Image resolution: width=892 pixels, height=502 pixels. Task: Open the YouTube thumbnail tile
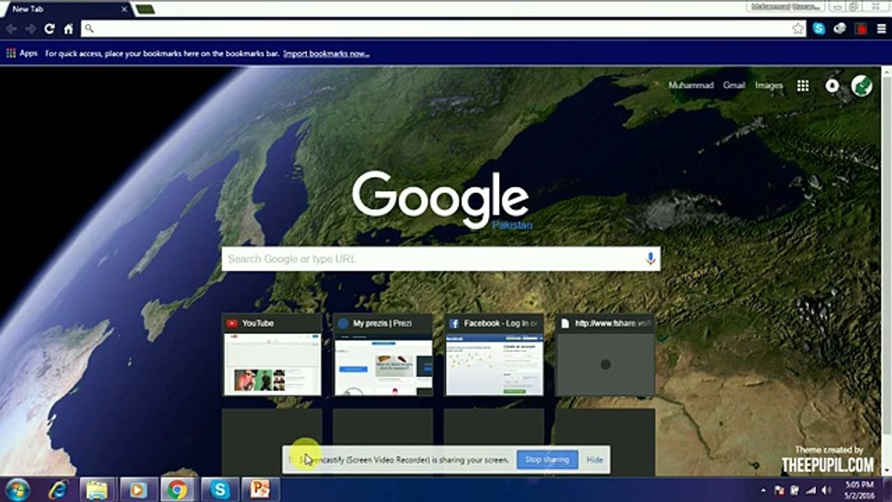[x=272, y=355]
